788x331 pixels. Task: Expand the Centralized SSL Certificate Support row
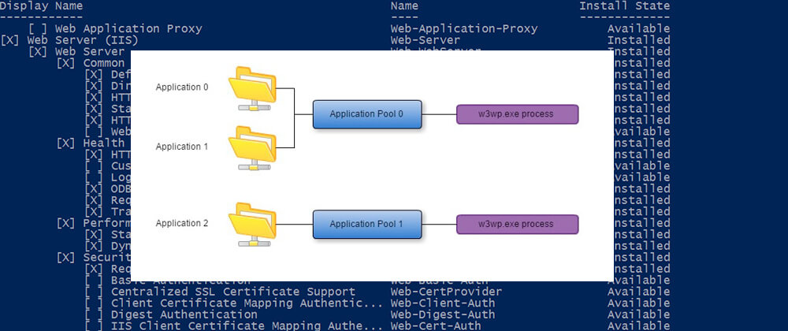point(95,292)
